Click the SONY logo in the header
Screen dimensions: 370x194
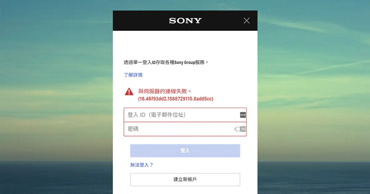pos(185,21)
